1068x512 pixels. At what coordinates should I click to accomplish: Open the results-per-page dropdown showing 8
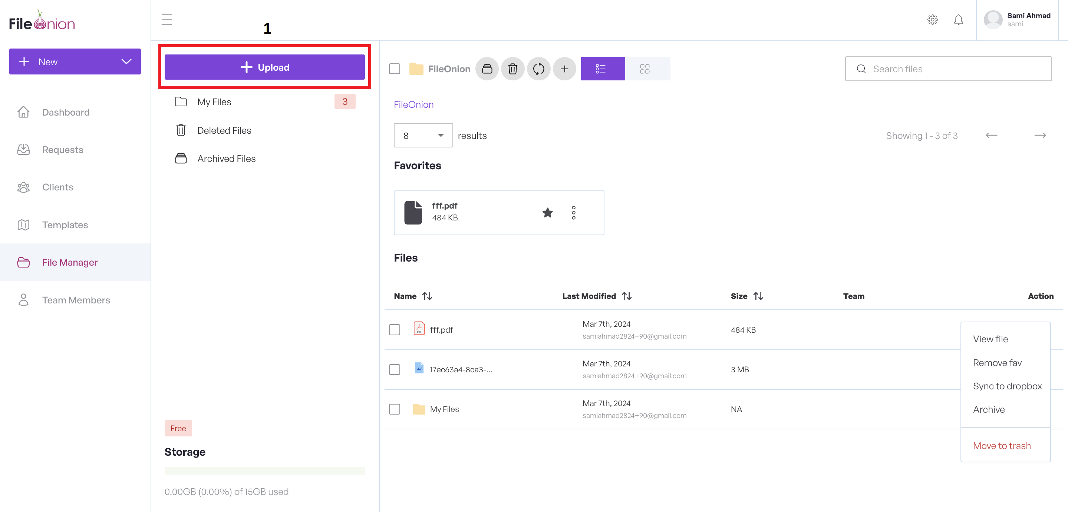[423, 136]
